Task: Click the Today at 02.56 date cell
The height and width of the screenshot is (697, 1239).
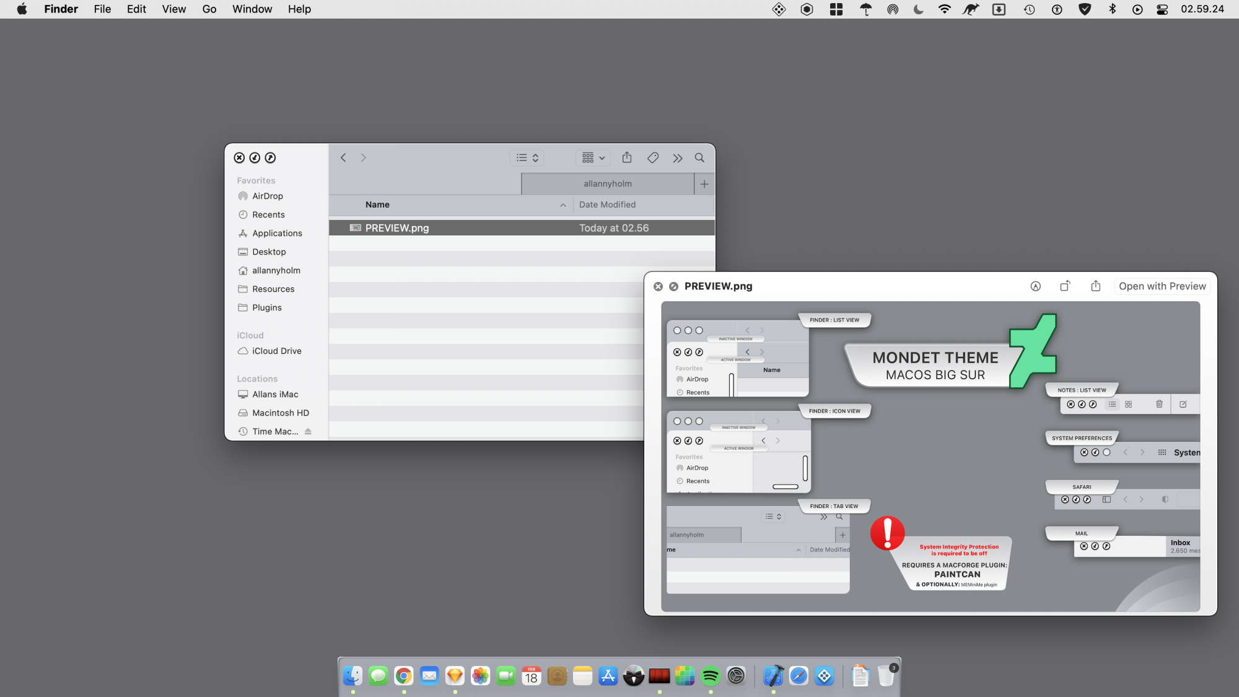Action: point(614,228)
